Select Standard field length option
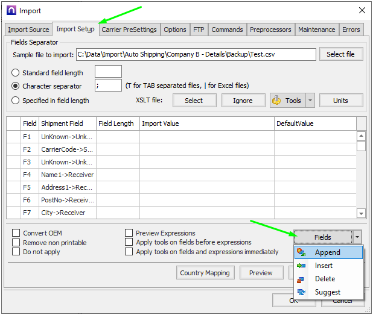Image resolution: width=373 pixels, height=315 pixels. [16, 73]
